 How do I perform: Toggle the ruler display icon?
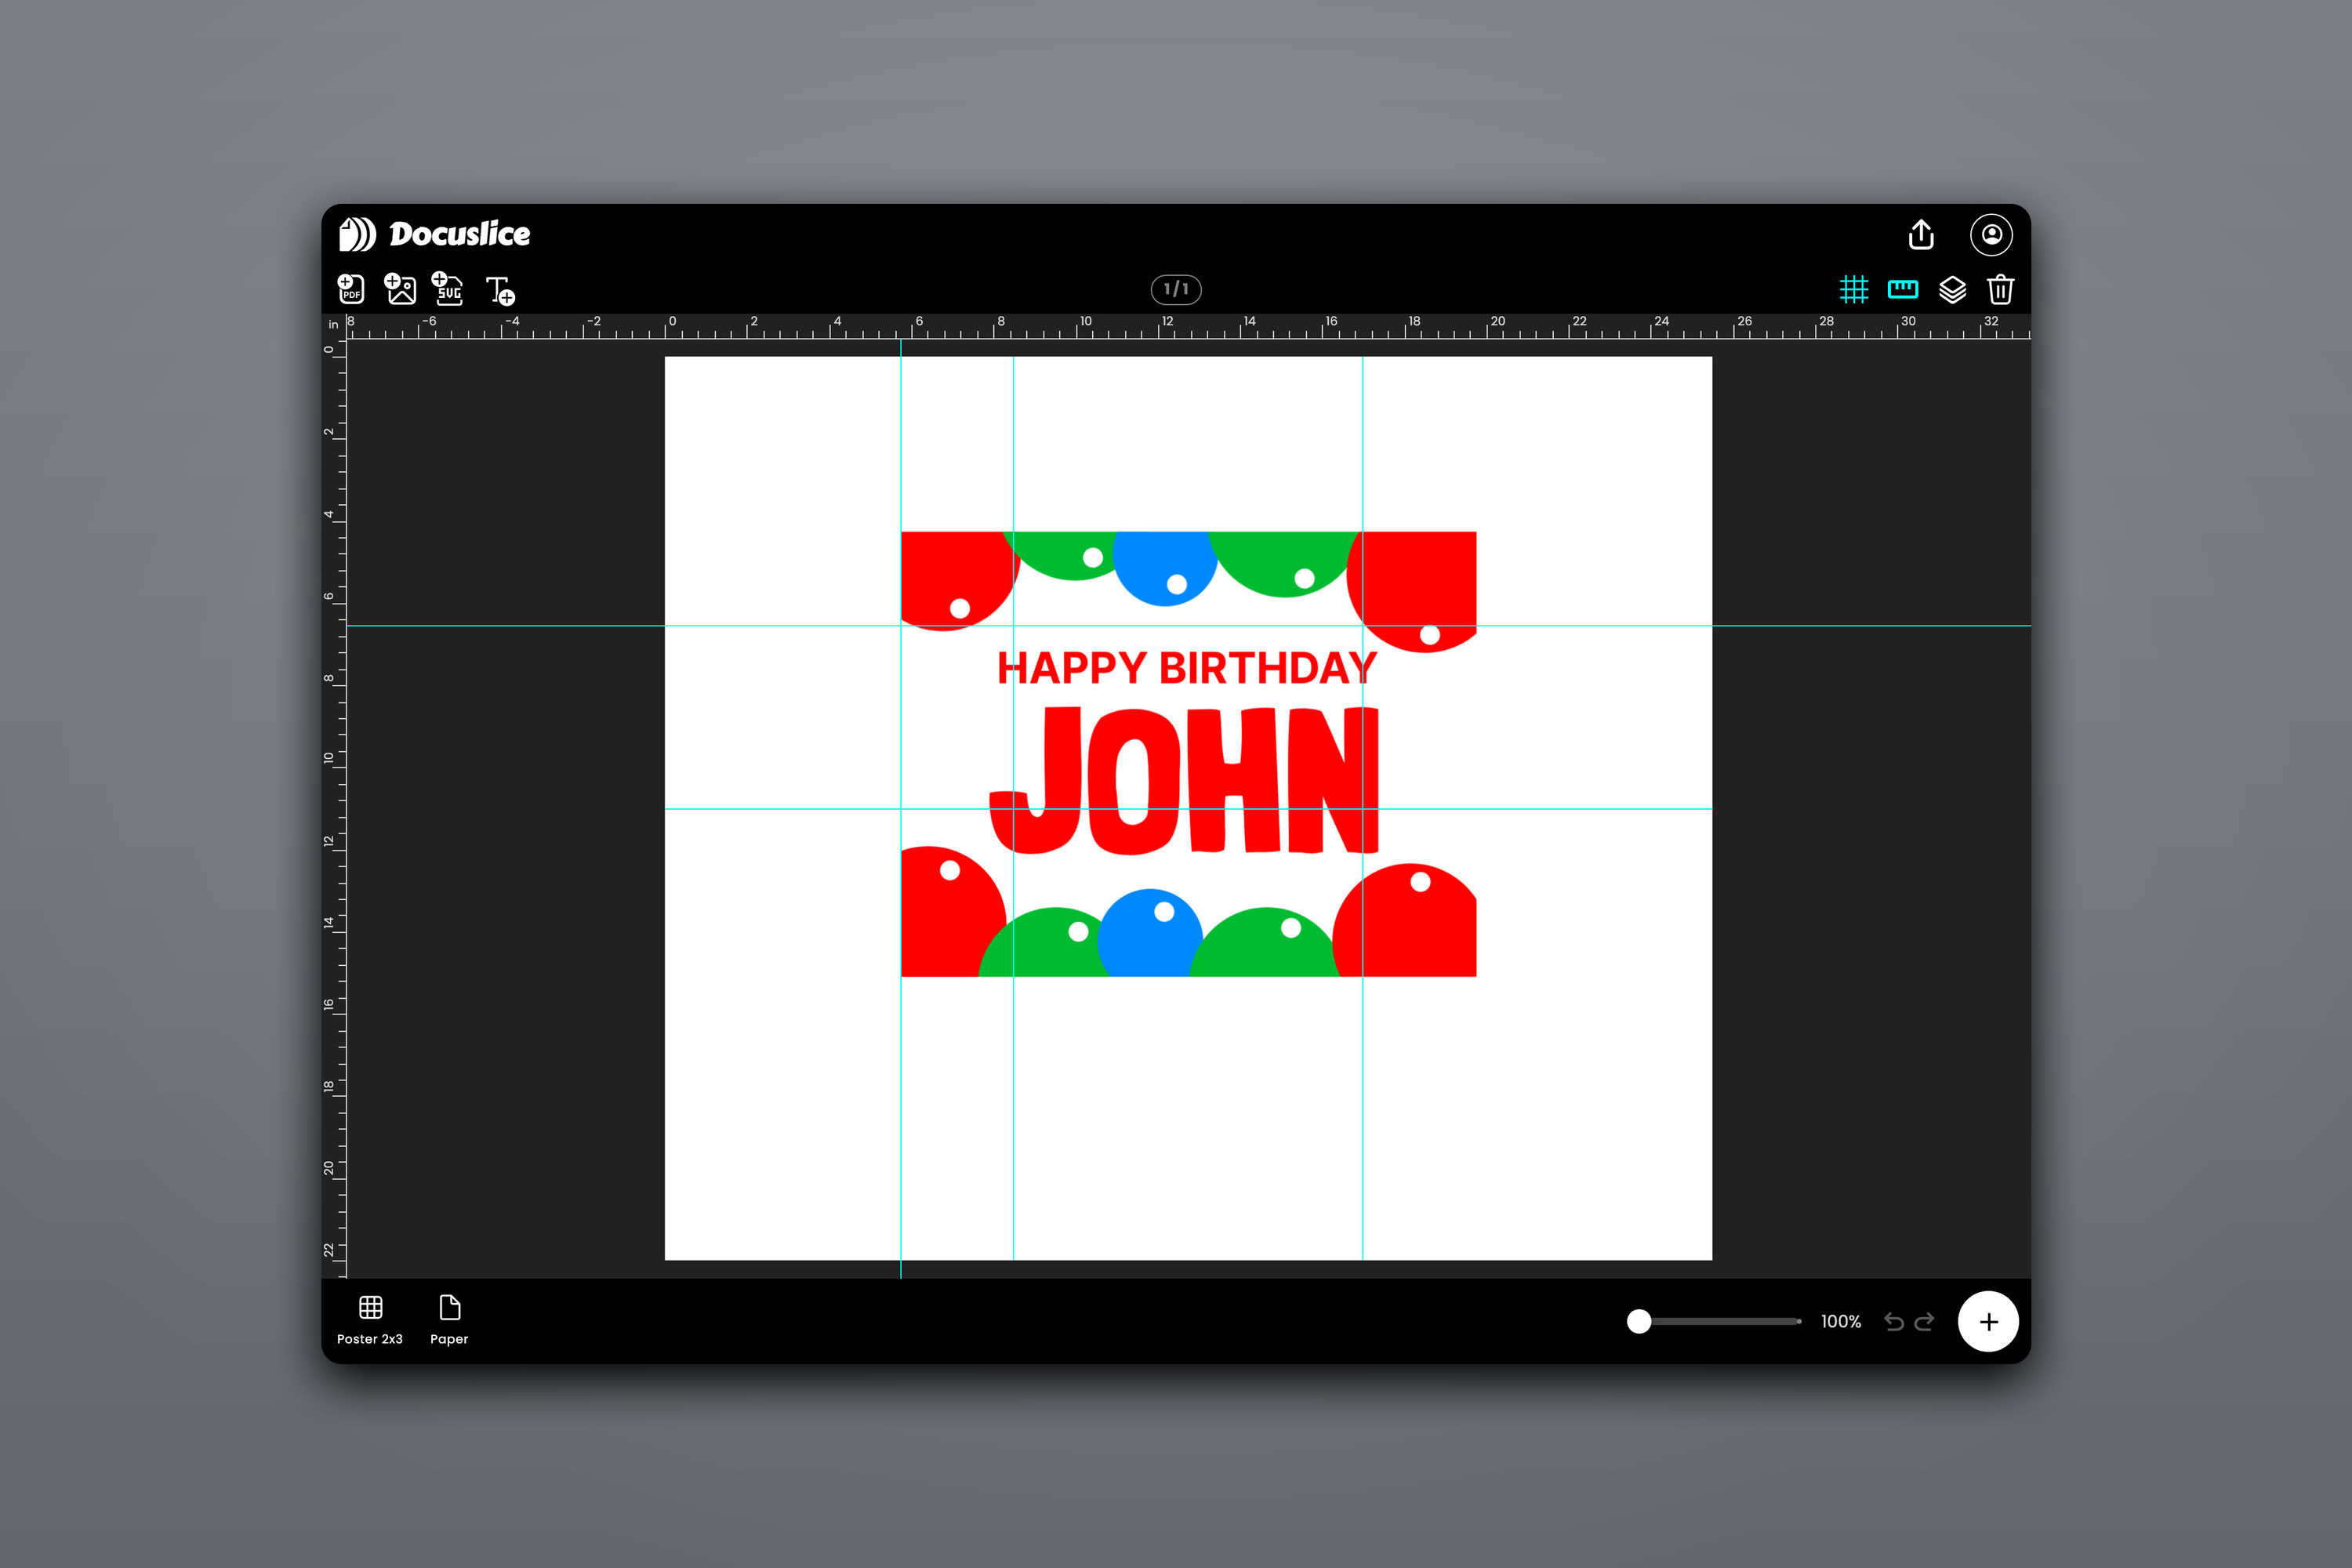click(x=1902, y=289)
